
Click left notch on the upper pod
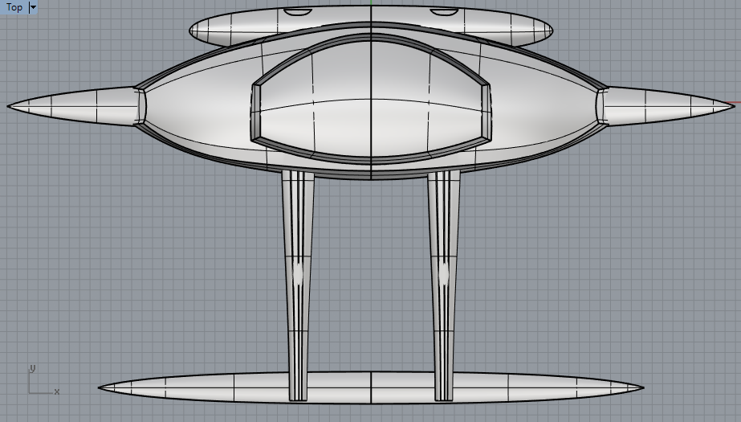[298, 14]
